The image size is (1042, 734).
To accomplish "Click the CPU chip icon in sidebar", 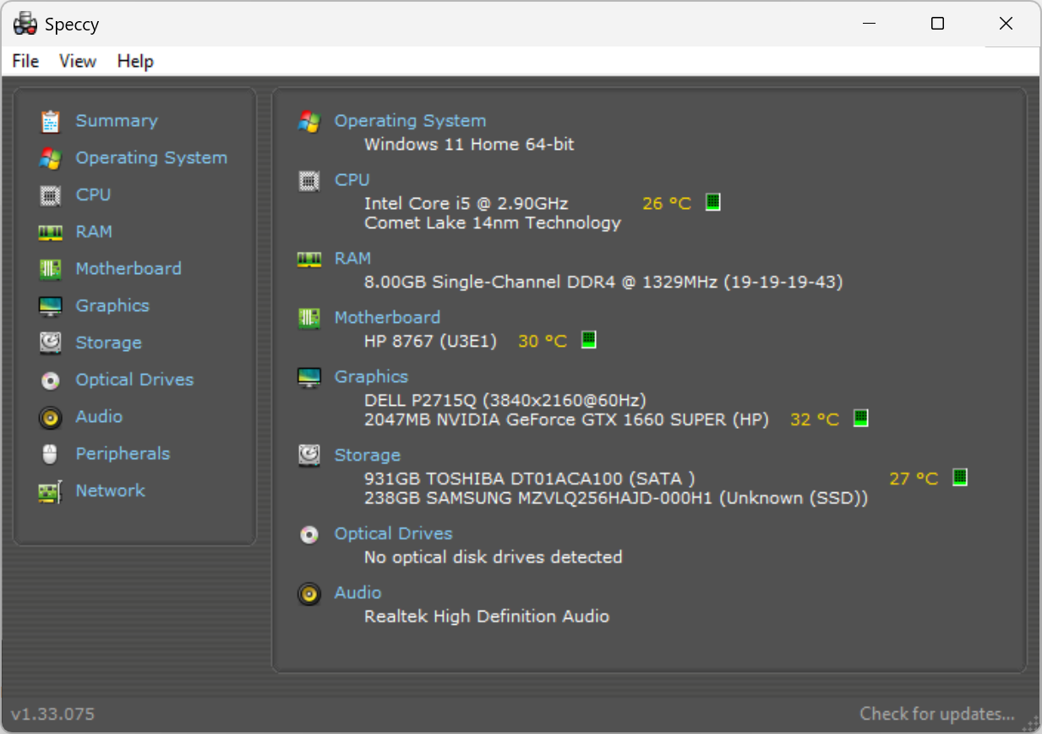I will 51,195.
